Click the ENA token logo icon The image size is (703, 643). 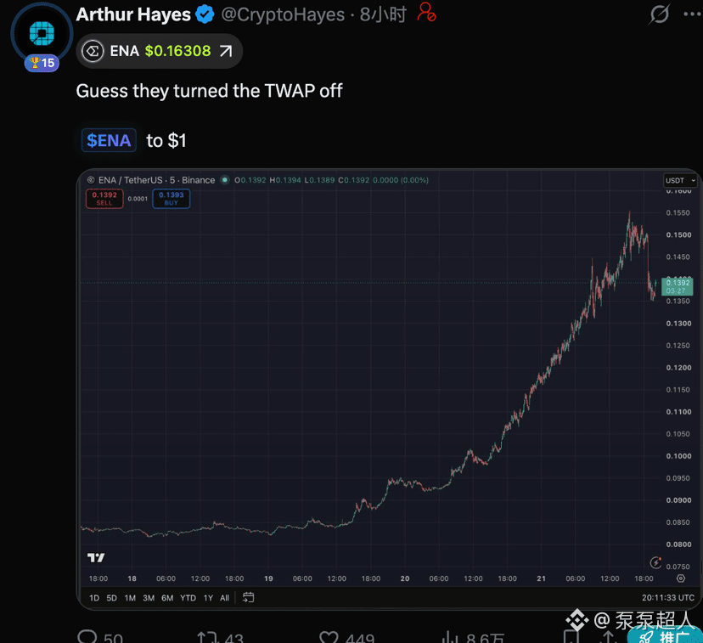[93, 51]
